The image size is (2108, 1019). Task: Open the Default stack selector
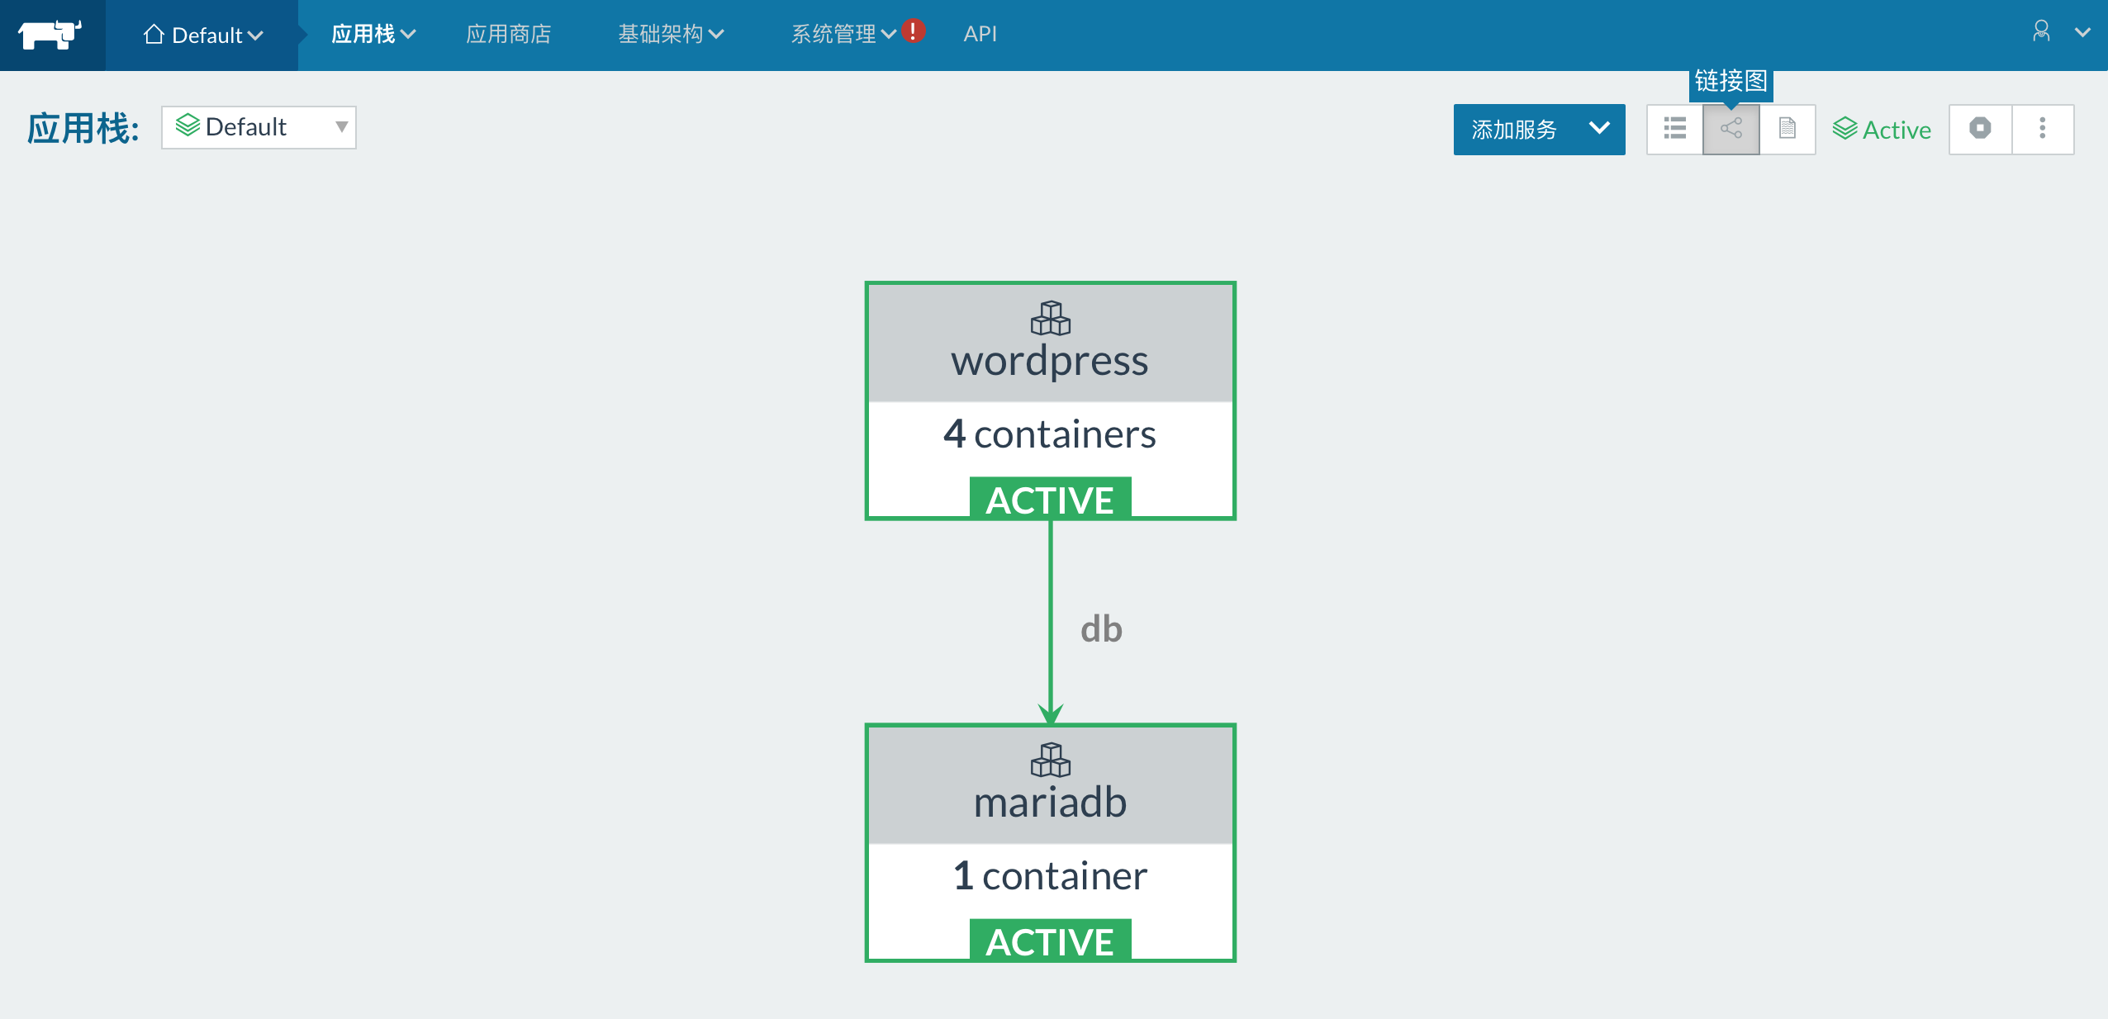(x=259, y=127)
